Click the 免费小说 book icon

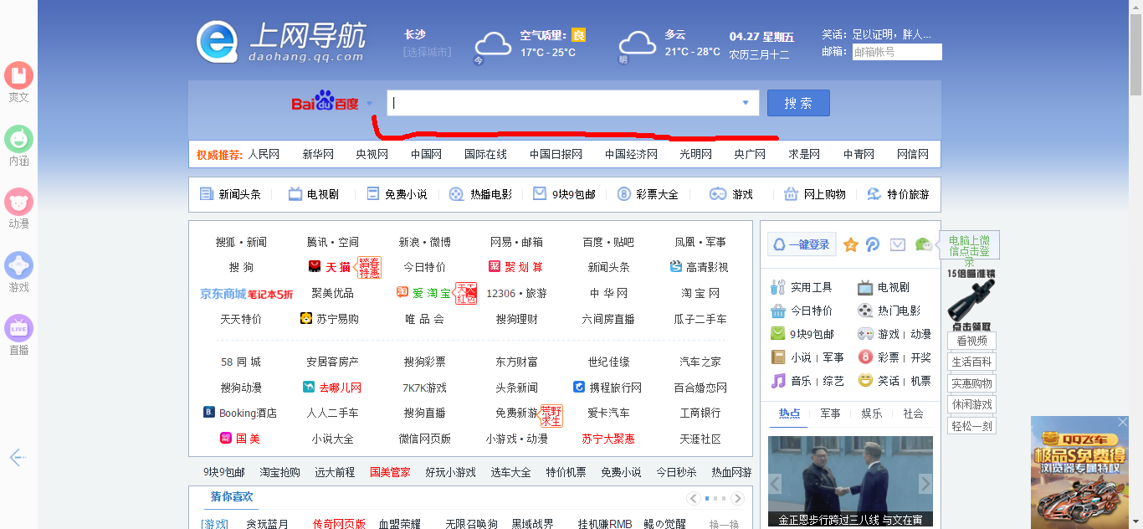coord(373,194)
